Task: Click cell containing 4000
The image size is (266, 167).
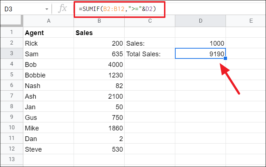Action: click(x=99, y=64)
